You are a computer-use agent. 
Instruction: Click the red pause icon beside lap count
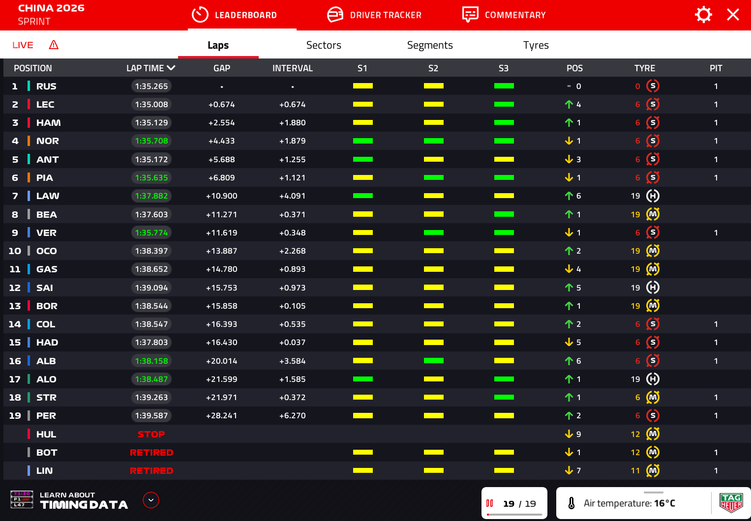coord(489,503)
